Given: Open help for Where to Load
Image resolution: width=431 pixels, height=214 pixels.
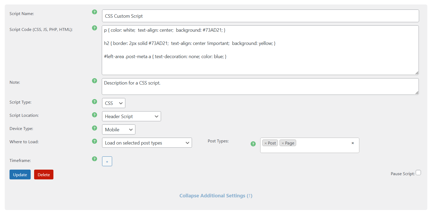Looking at the screenshot, I should click(94, 141).
